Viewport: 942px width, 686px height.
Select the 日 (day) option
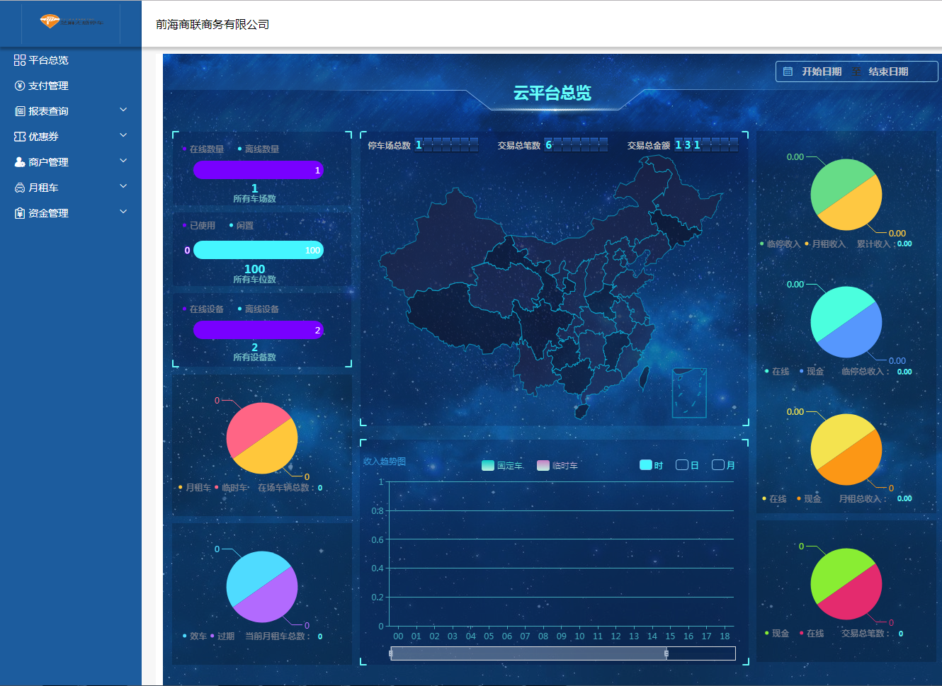coord(688,465)
